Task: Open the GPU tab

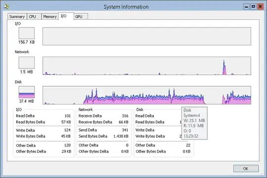Action: (81, 16)
